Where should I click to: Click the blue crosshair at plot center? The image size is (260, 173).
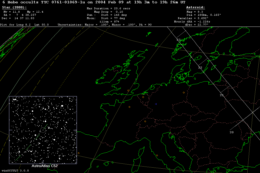click(x=156, y=104)
